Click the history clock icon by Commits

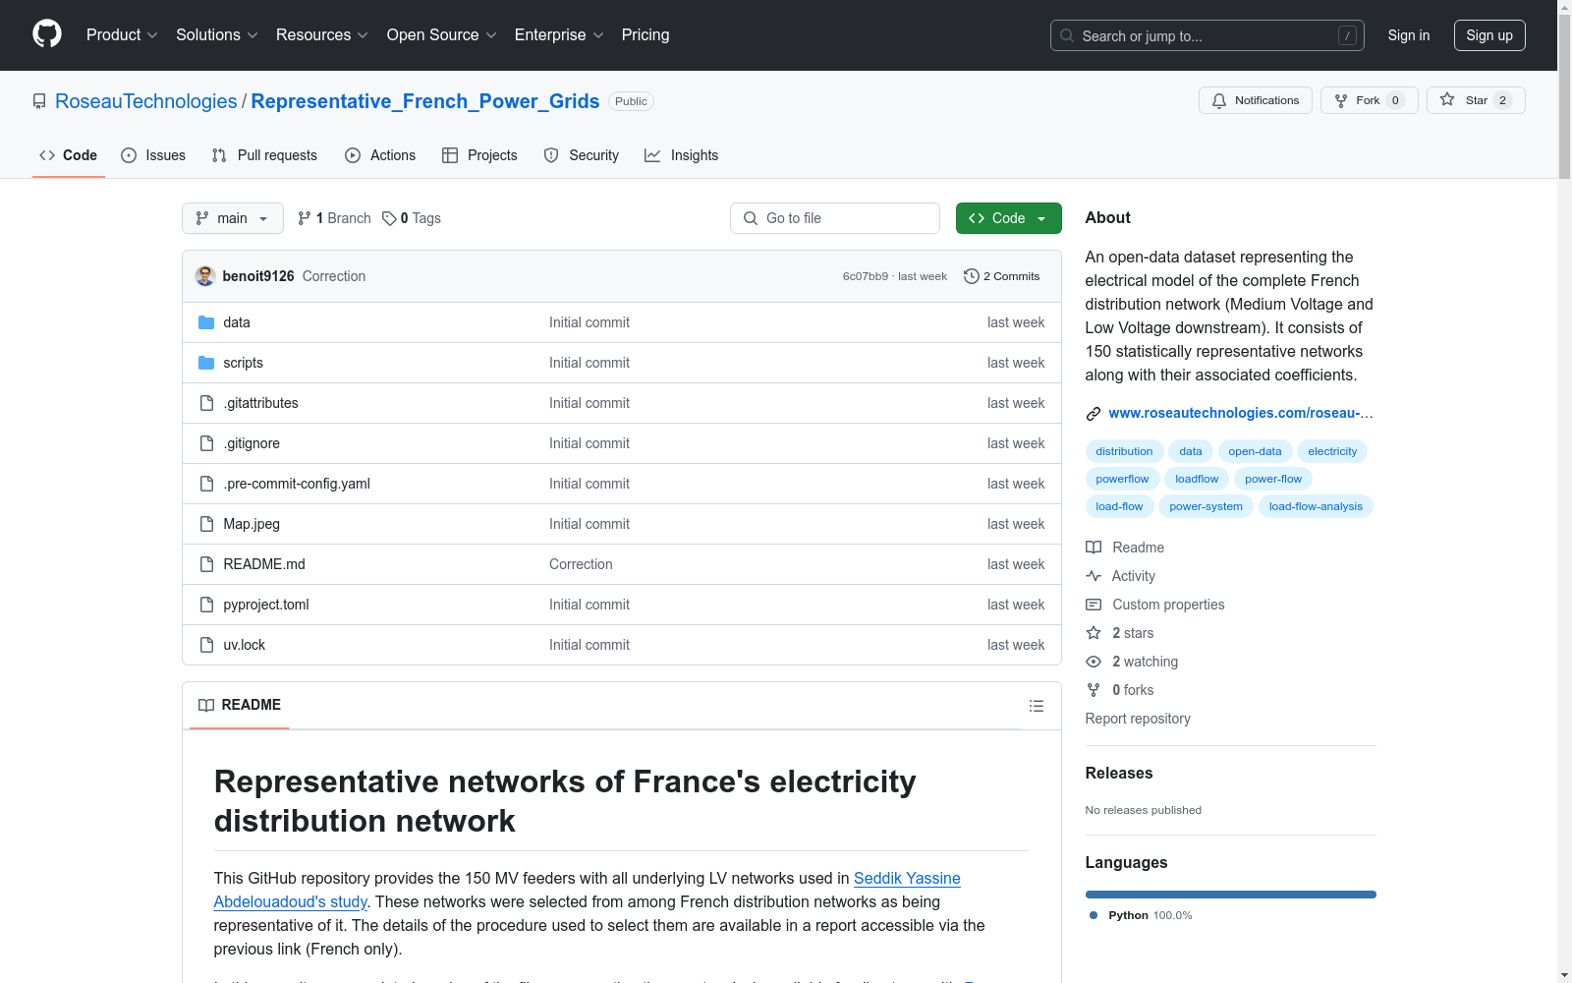(972, 276)
